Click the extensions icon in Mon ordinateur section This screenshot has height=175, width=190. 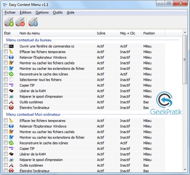(x=11, y=137)
